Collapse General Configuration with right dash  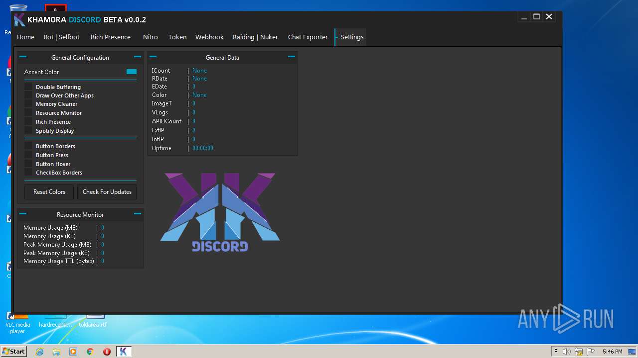138,57
